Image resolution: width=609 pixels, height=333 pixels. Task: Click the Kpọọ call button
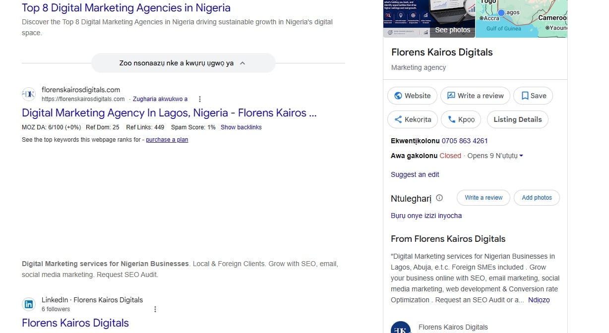point(461,119)
